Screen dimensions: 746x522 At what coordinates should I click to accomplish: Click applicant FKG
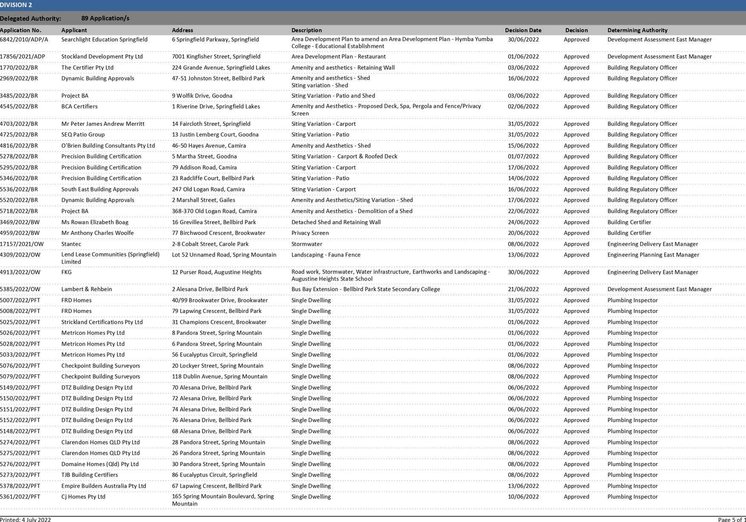coord(66,272)
